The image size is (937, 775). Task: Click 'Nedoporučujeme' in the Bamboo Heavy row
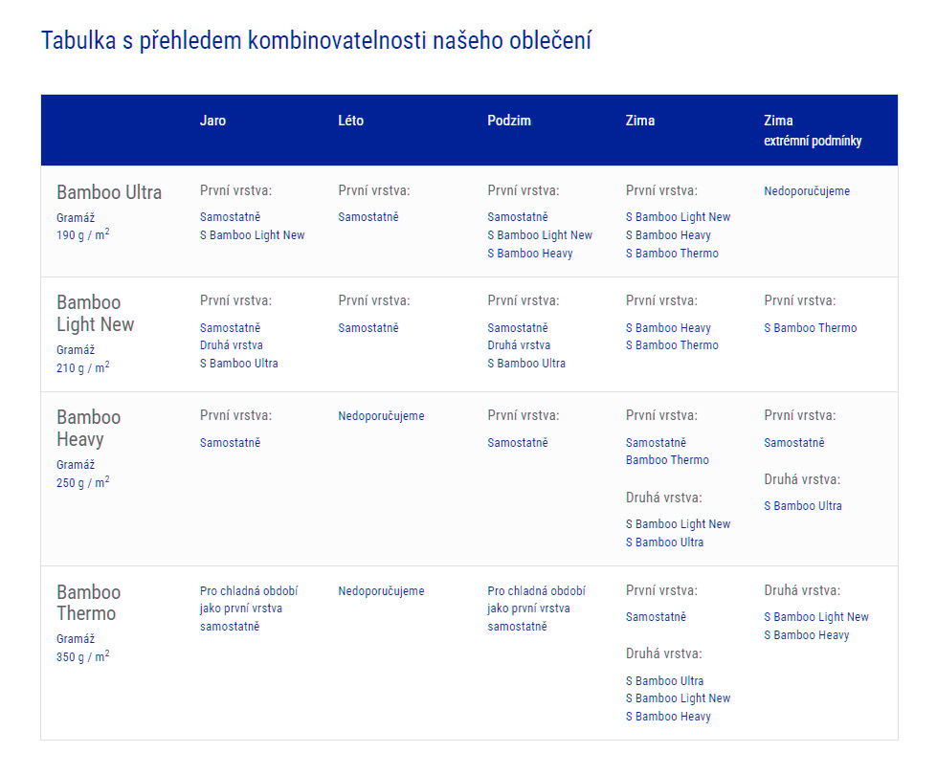coord(381,416)
